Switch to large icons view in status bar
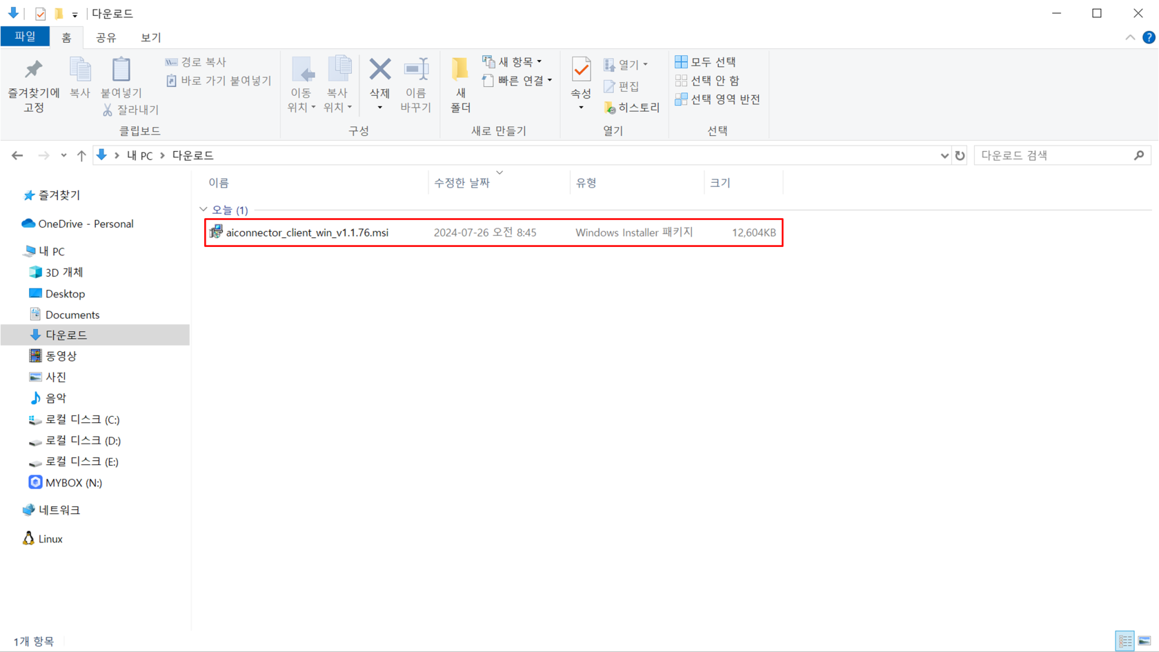Viewport: 1159px width, 652px height. [x=1145, y=641]
